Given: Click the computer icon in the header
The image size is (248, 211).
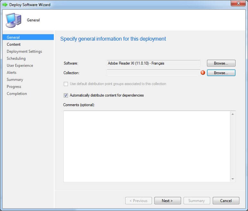Looking at the screenshot, I should pyautogui.click(x=13, y=20).
